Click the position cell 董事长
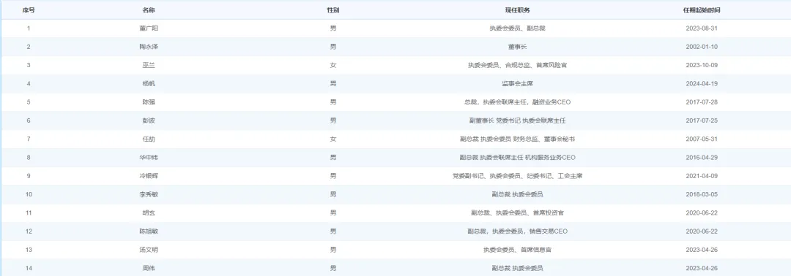 click(518, 47)
